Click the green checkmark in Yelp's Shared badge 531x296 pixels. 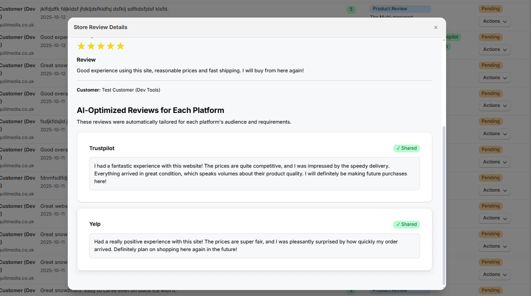click(398, 224)
